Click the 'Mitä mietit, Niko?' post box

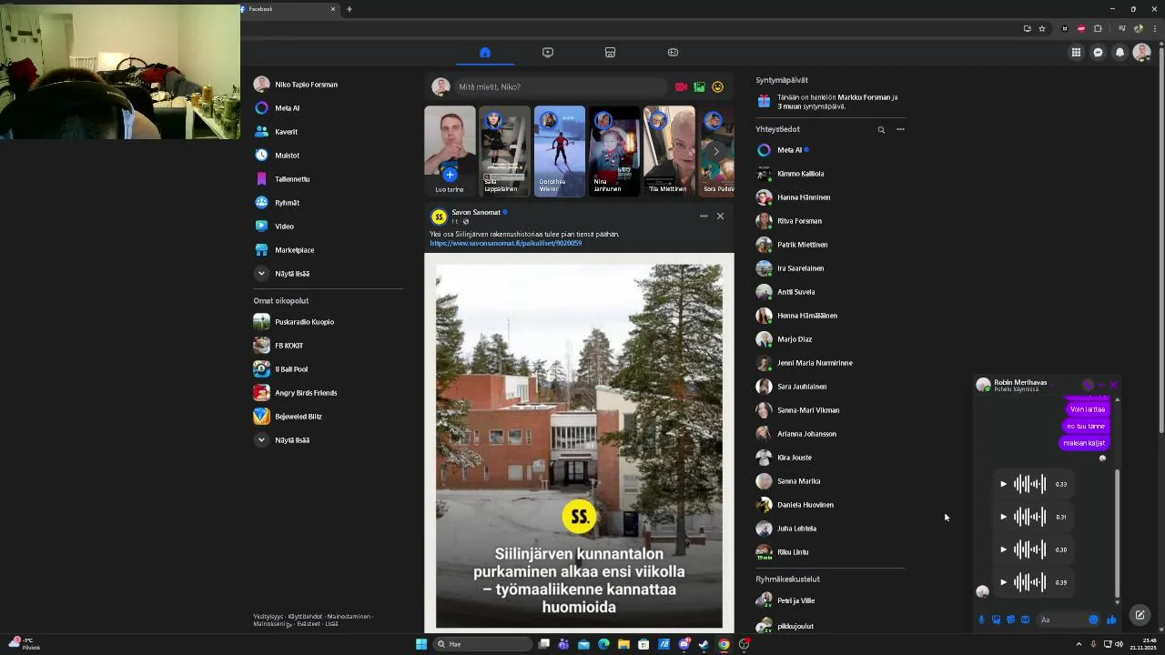(x=561, y=87)
